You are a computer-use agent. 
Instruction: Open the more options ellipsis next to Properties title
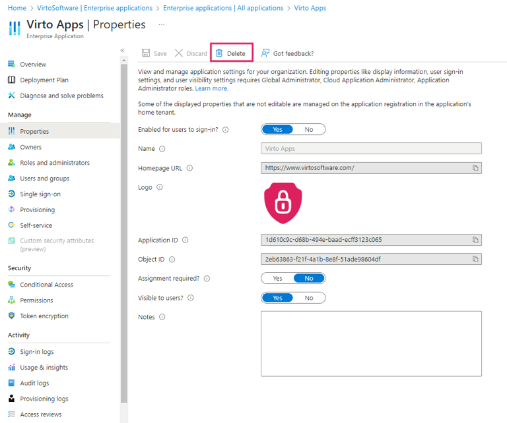point(162,24)
